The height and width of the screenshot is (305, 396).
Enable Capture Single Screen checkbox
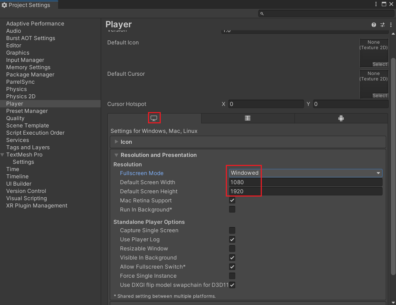[232, 230]
